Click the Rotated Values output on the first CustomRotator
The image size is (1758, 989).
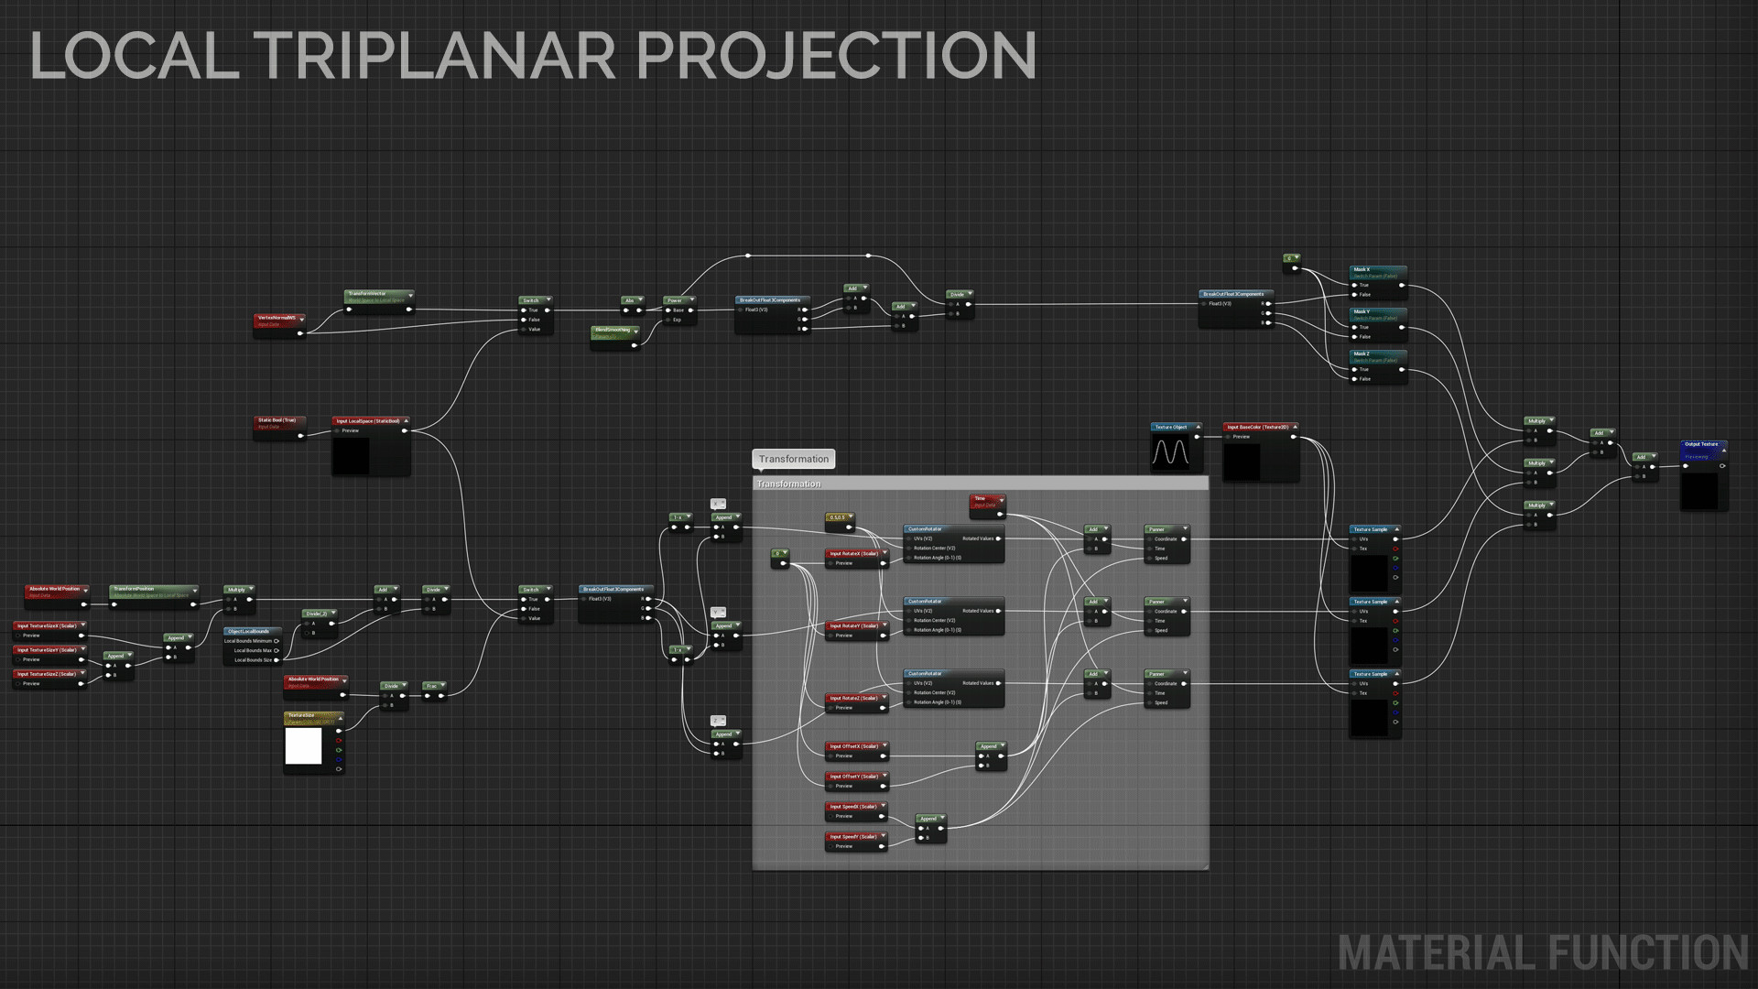click(998, 538)
